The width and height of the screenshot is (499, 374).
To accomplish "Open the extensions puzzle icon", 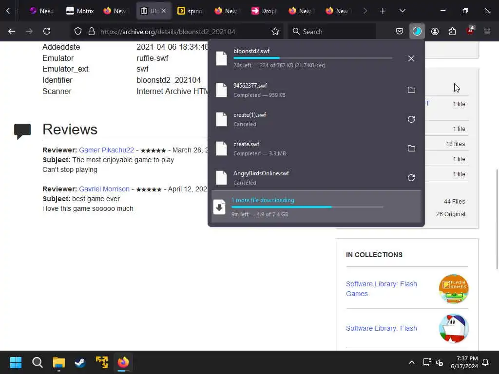I will click(x=452, y=31).
